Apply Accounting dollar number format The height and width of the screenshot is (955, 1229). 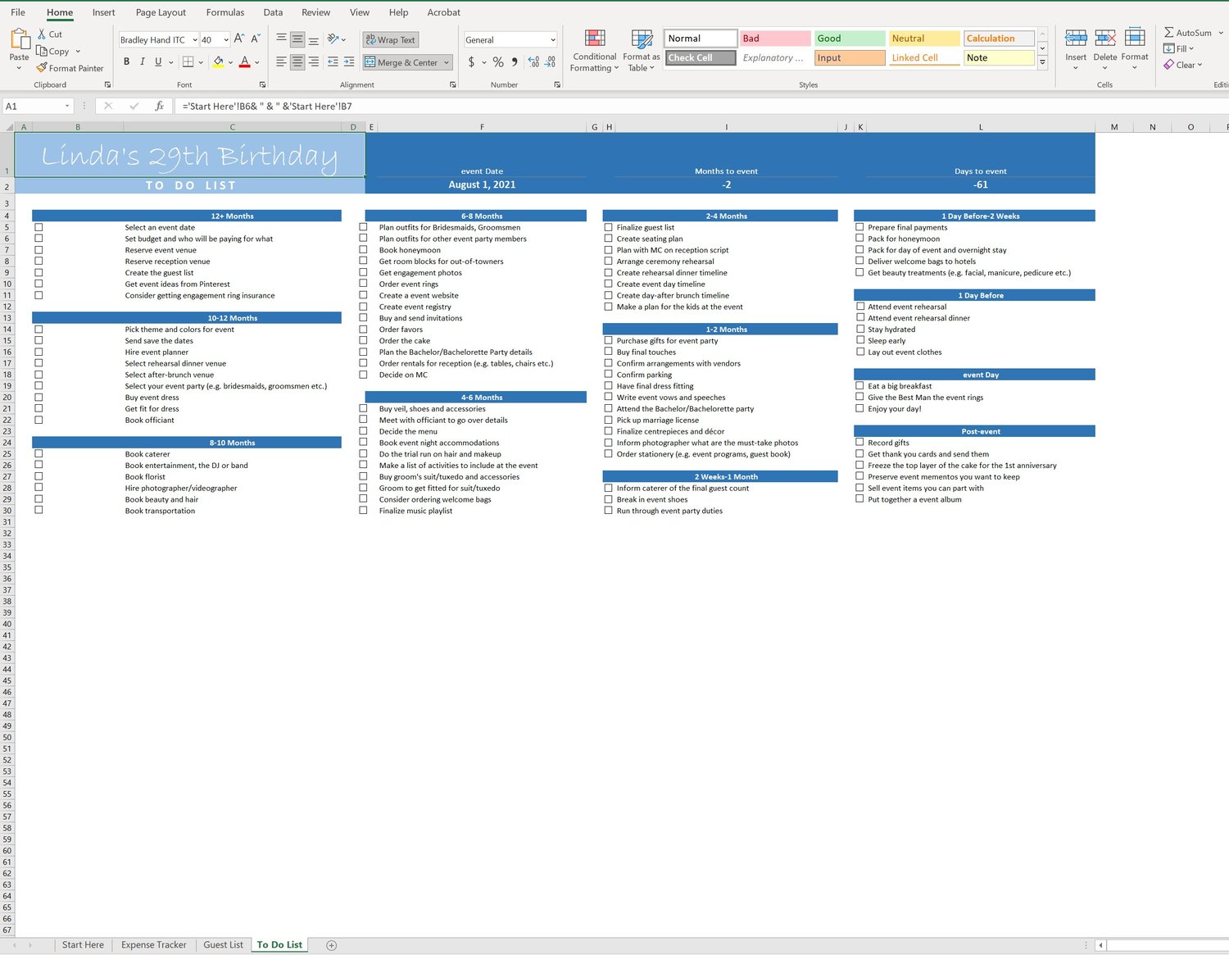point(471,62)
